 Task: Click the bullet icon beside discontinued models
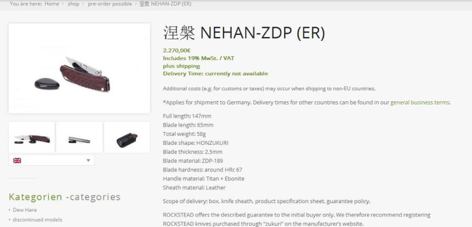[10, 219]
